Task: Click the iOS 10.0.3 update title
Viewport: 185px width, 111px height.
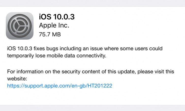Action: (x=57, y=17)
